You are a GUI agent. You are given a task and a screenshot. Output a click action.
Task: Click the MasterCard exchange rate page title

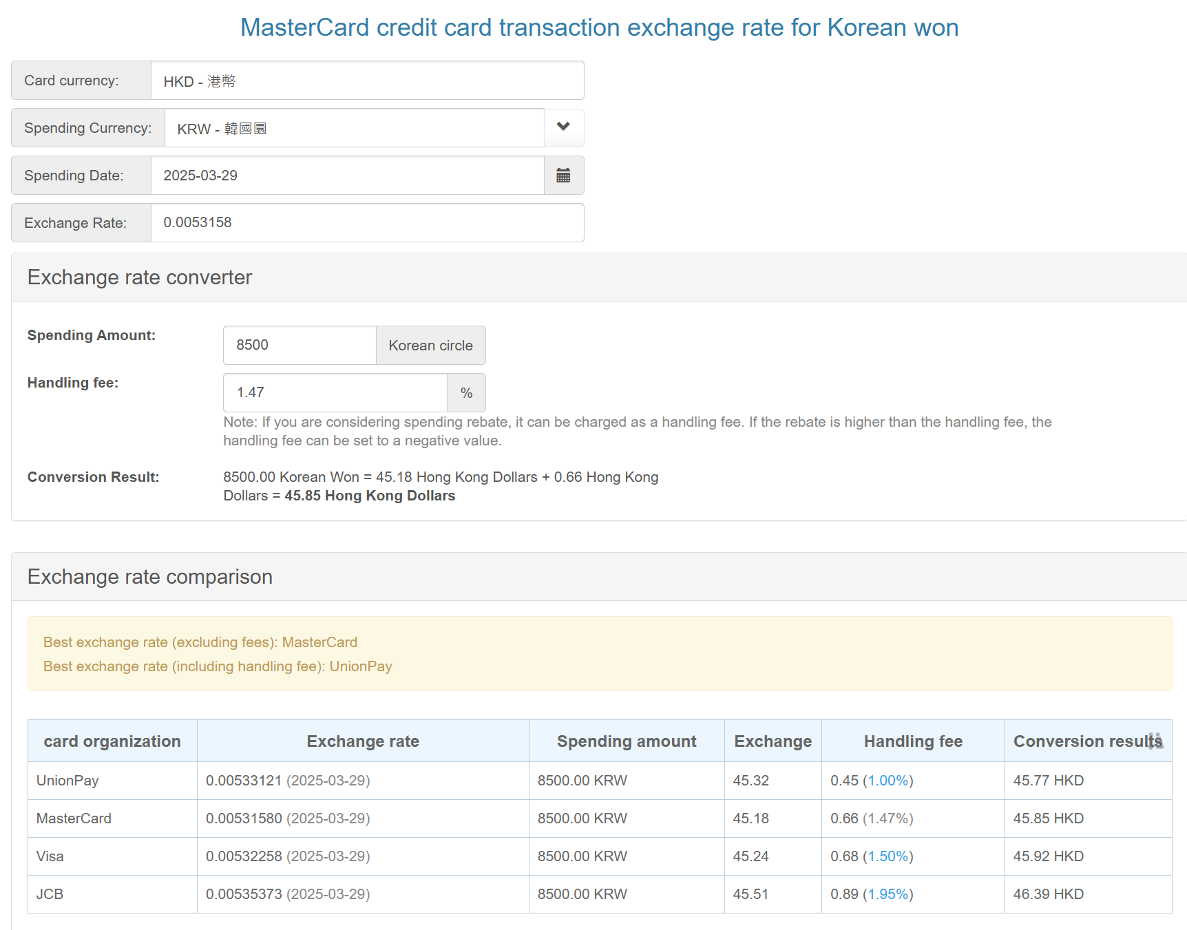[x=599, y=28]
